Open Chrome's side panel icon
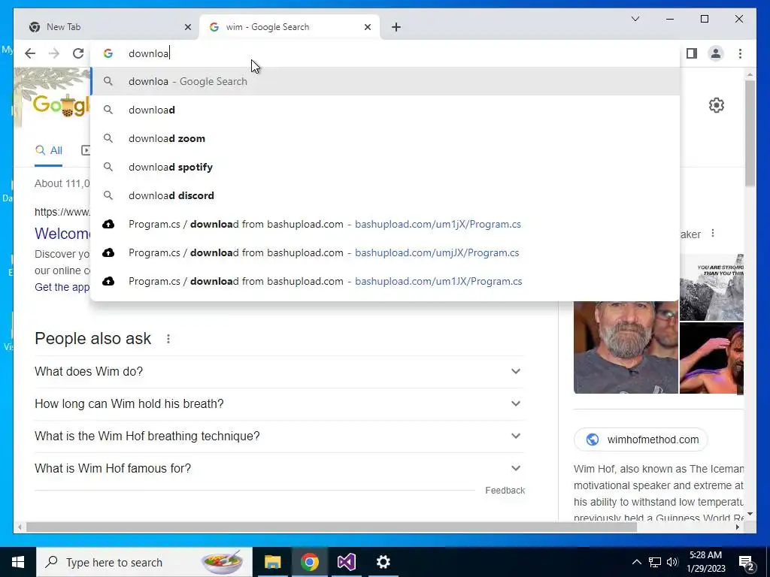 (x=692, y=53)
